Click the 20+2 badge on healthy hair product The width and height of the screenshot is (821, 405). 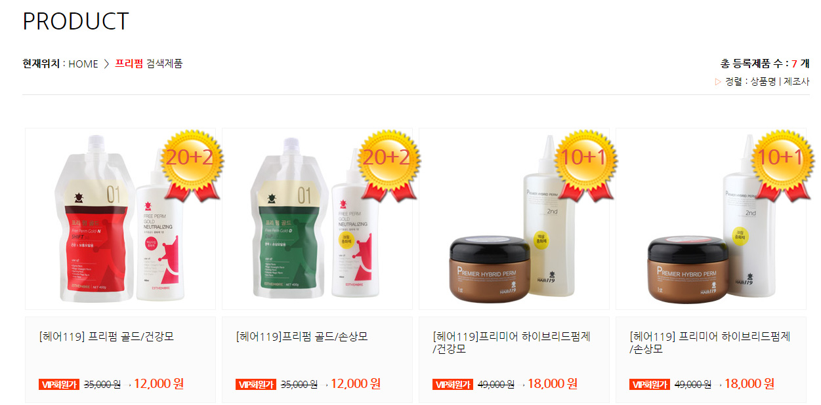(x=192, y=164)
